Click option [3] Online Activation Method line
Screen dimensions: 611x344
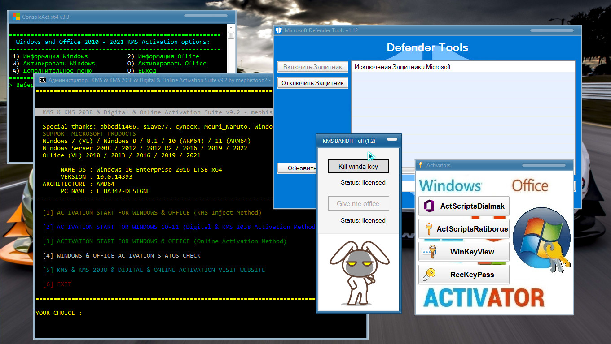pyautogui.click(x=164, y=241)
